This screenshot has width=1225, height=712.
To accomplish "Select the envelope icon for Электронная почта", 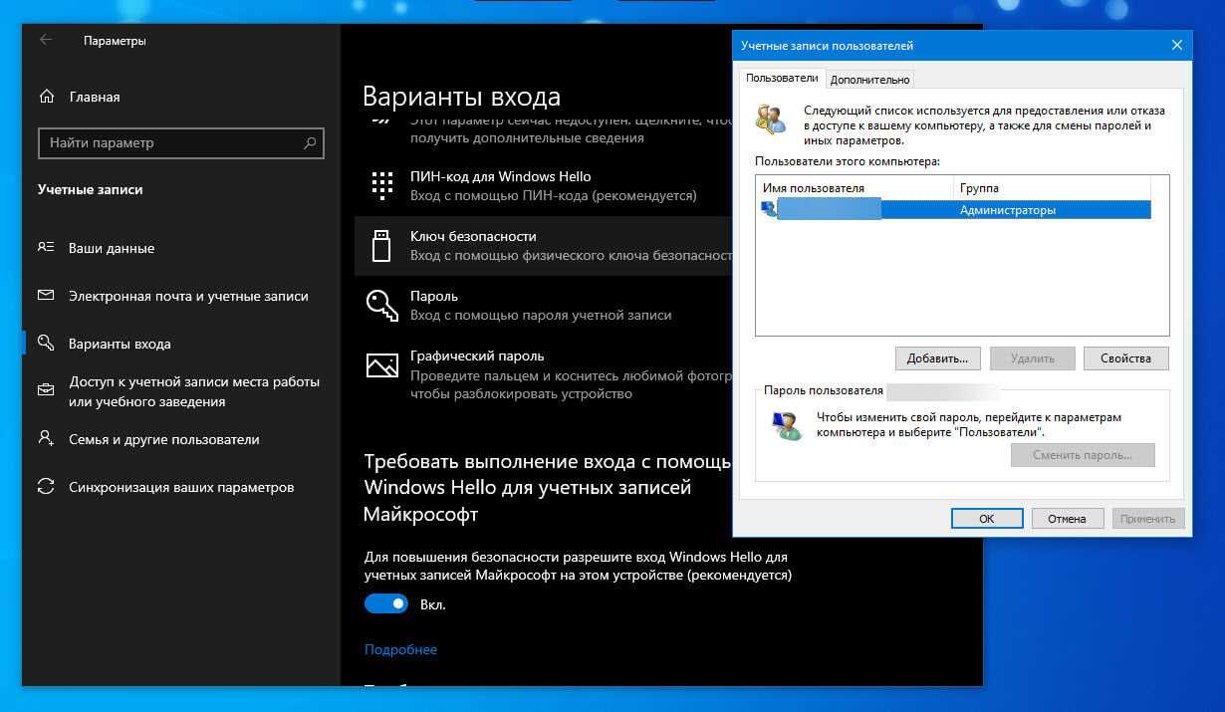I will [46, 296].
